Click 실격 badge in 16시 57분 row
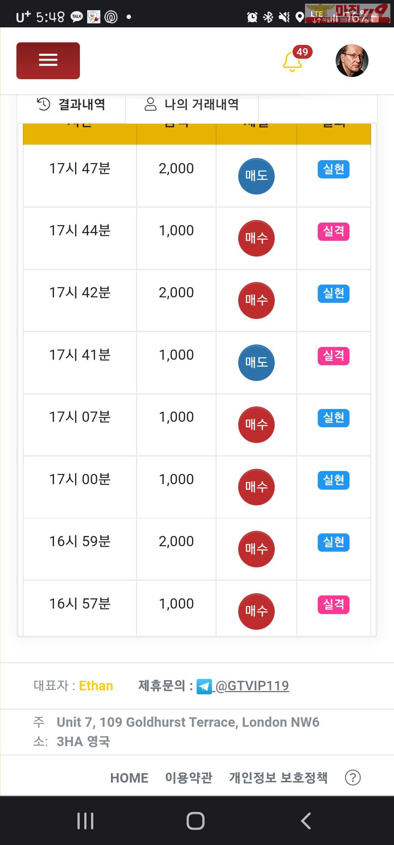The width and height of the screenshot is (394, 845). click(333, 605)
